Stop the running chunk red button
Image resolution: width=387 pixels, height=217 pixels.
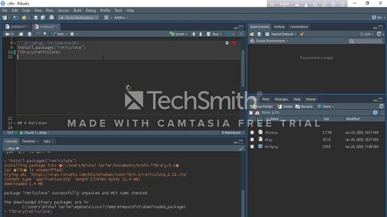pos(234,43)
